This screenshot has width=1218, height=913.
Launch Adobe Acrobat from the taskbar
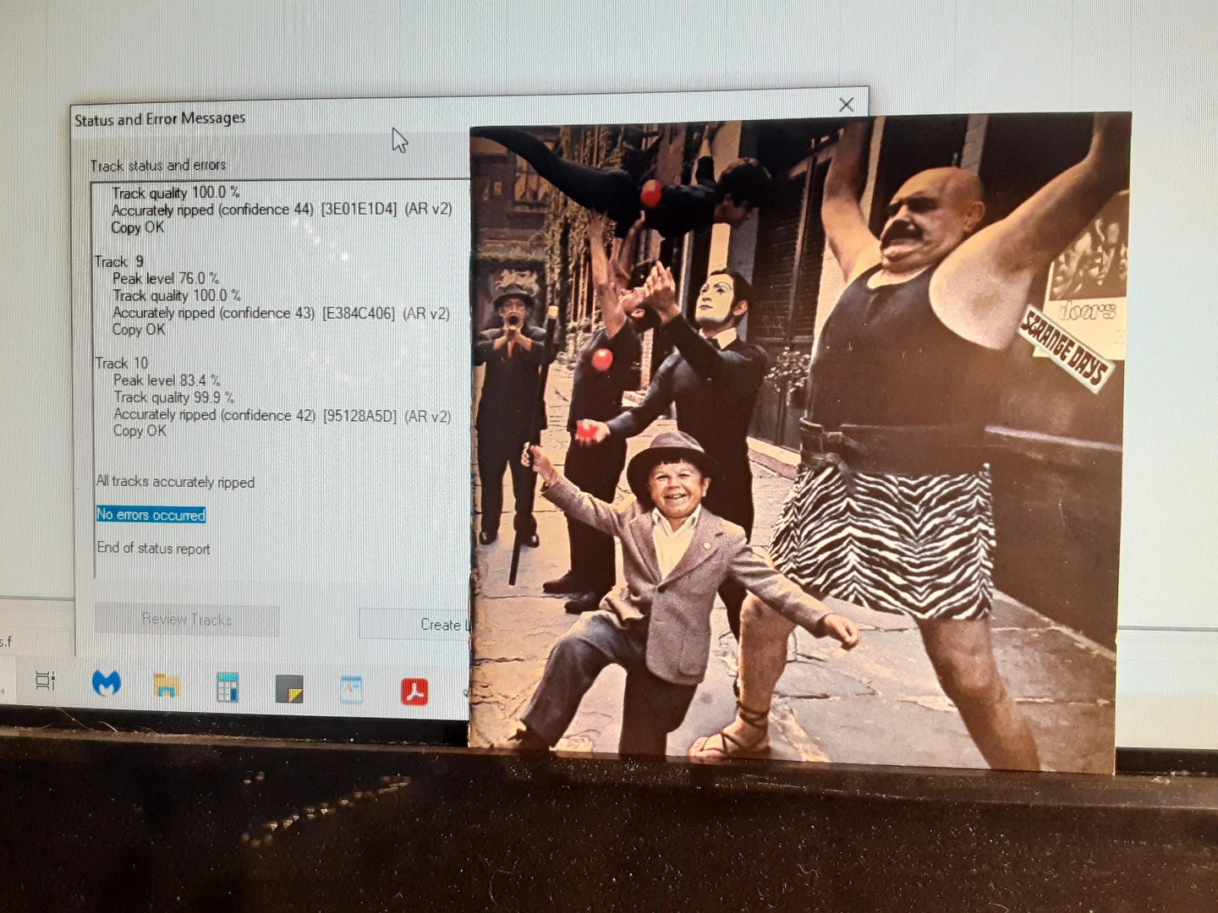[x=414, y=692]
